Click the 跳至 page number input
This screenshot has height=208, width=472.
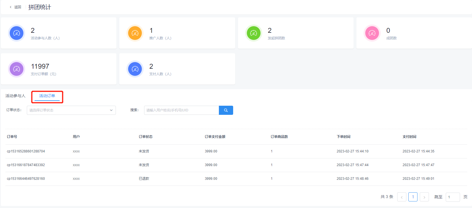click(453, 197)
